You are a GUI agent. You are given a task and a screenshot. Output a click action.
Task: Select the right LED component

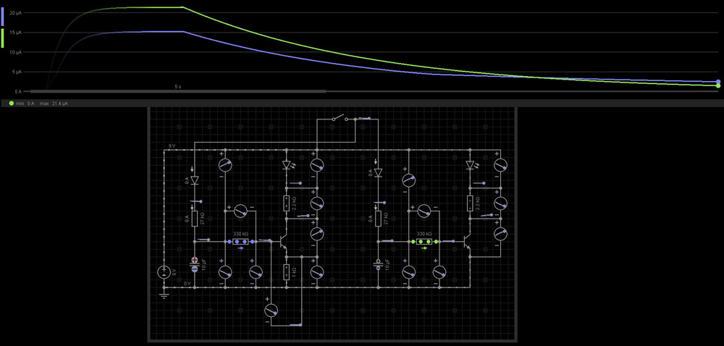pyautogui.click(x=470, y=166)
